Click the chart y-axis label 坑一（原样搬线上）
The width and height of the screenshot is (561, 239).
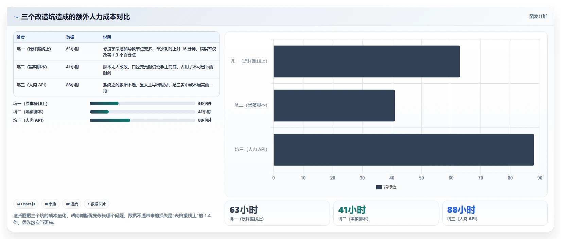point(249,61)
